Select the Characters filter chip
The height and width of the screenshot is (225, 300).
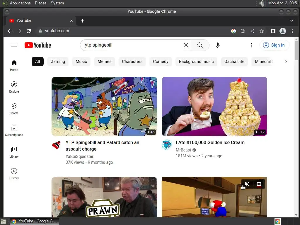pyautogui.click(x=132, y=62)
